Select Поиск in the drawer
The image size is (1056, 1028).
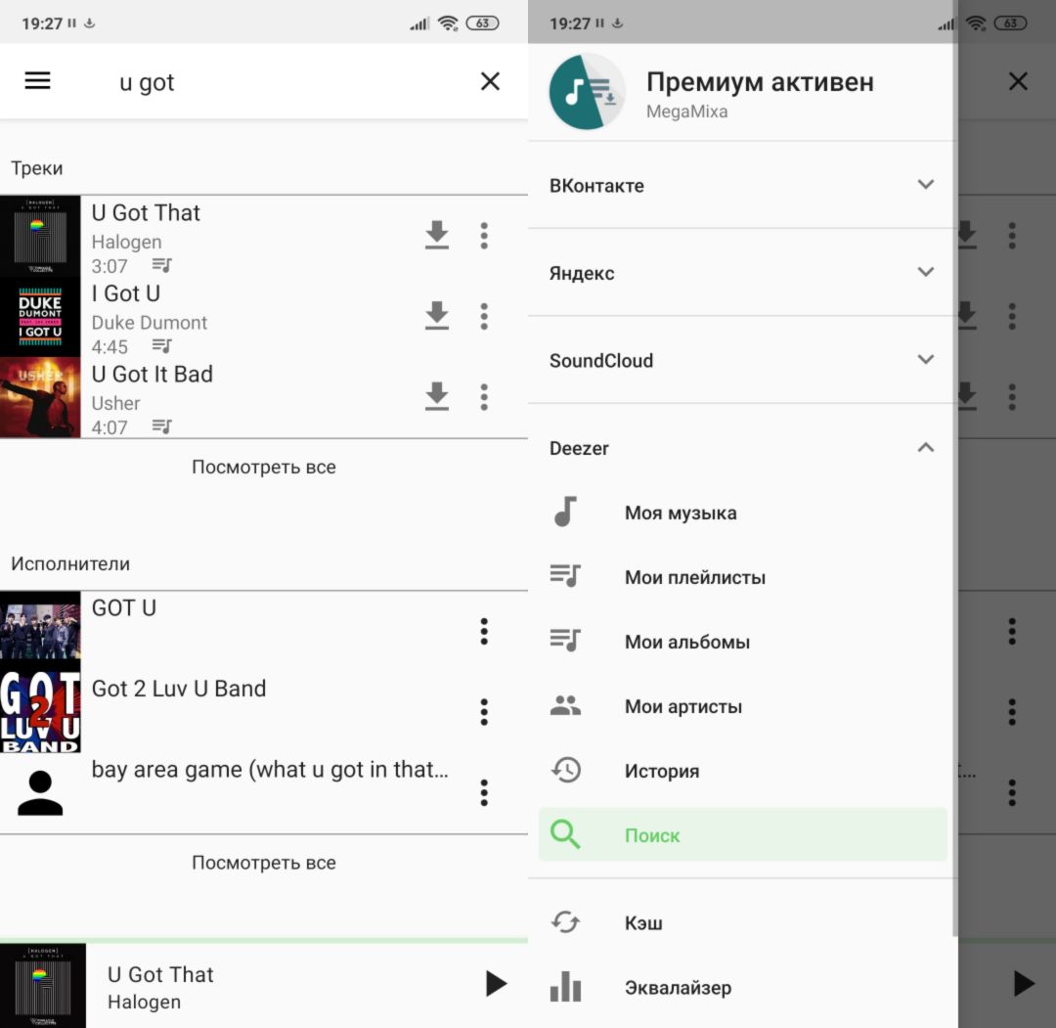point(742,834)
